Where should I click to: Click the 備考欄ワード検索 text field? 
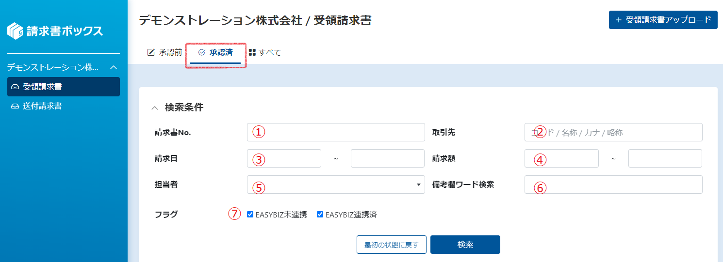[613, 185]
